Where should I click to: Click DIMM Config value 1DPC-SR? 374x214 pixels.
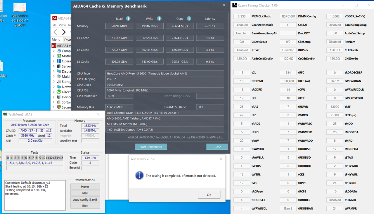tap(288, 16)
